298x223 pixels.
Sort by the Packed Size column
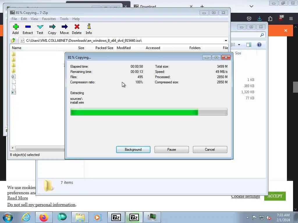pos(100,48)
